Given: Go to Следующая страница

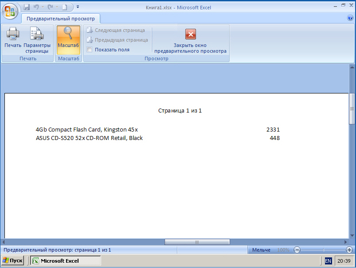Looking at the screenshot, I should click(x=116, y=30).
